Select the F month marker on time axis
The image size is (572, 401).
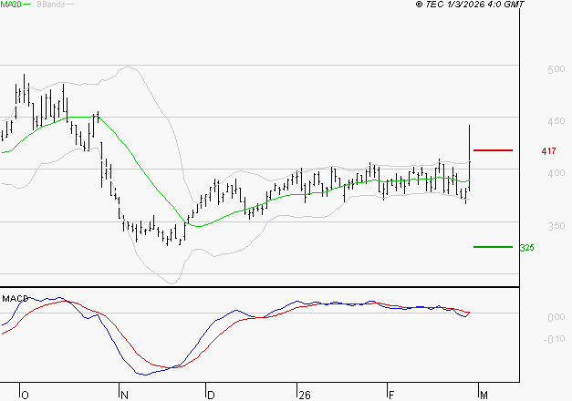pyautogui.click(x=390, y=395)
